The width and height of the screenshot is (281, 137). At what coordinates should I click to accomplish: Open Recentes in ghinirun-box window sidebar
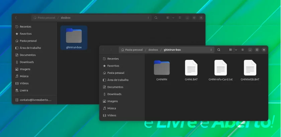point(122,59)
